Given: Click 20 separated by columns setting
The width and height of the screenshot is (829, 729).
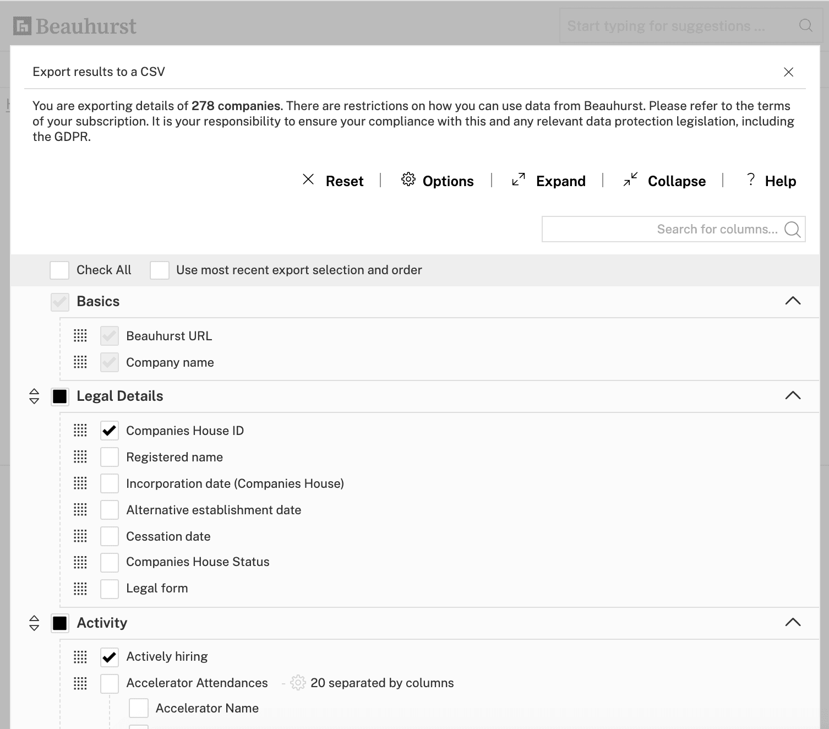Looking at the screenshot, I should (382, 683).
